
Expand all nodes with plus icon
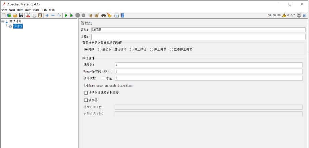click(x=47, y=15)
